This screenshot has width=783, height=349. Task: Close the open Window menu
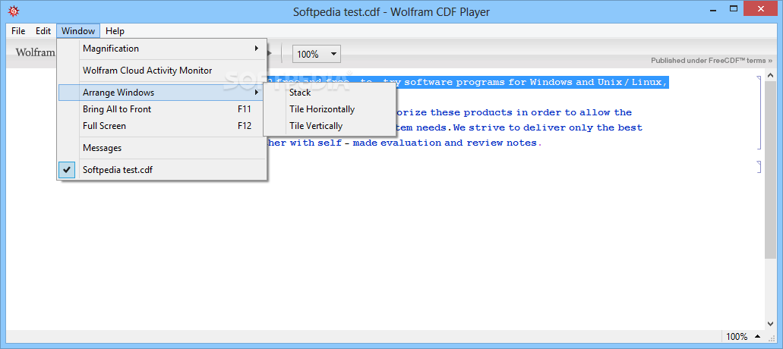(x=78, y=31)
